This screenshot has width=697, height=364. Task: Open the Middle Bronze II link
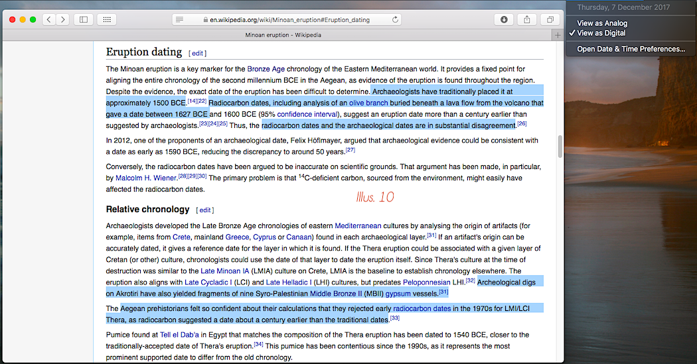coord(336,294)
